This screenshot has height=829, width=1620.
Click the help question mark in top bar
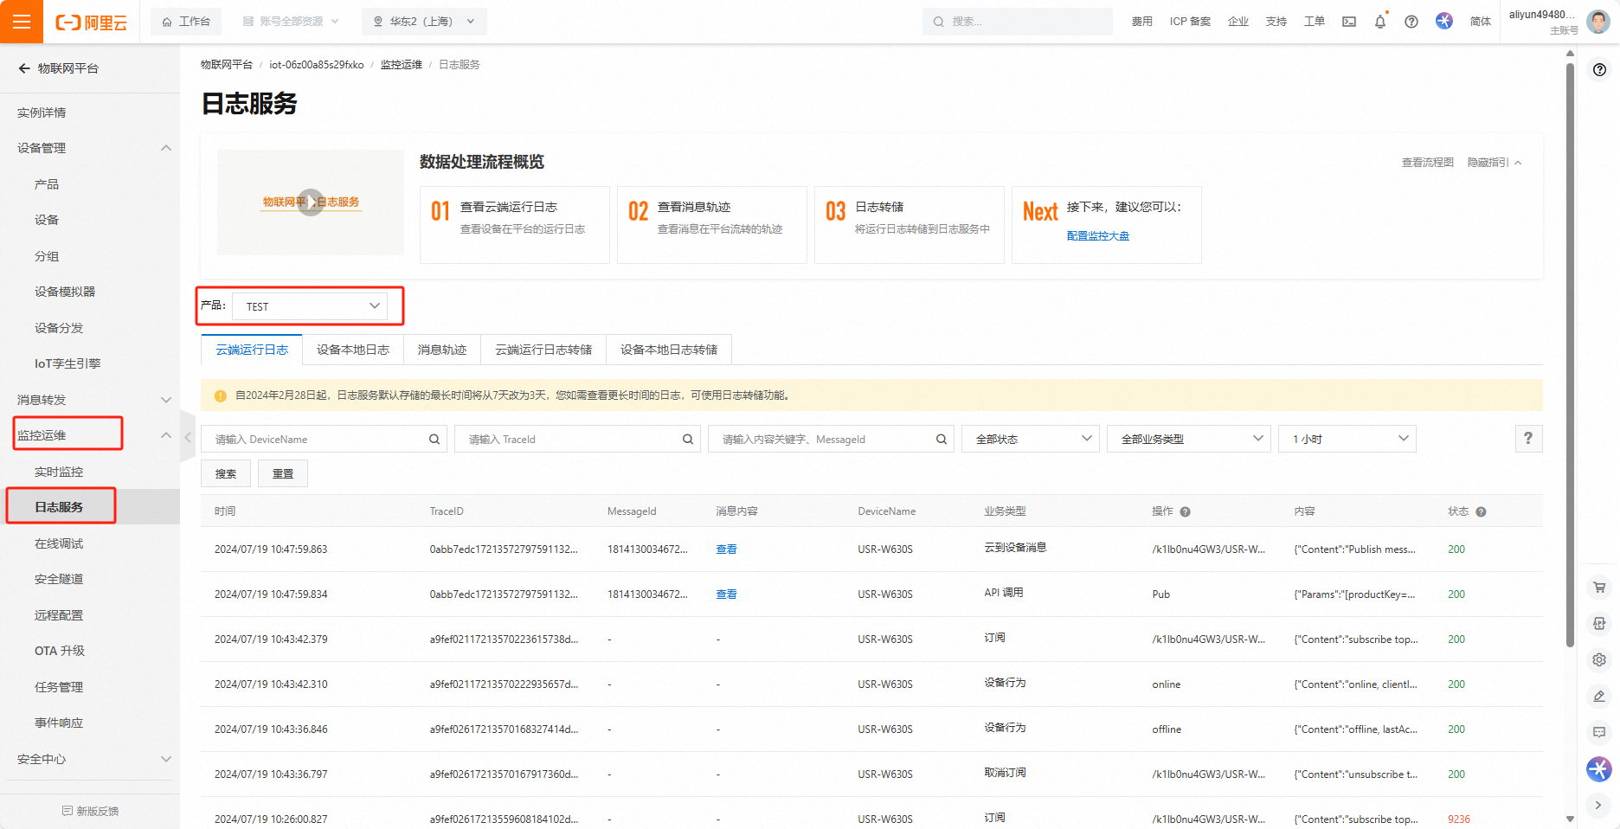click(x=1411, y=22)
